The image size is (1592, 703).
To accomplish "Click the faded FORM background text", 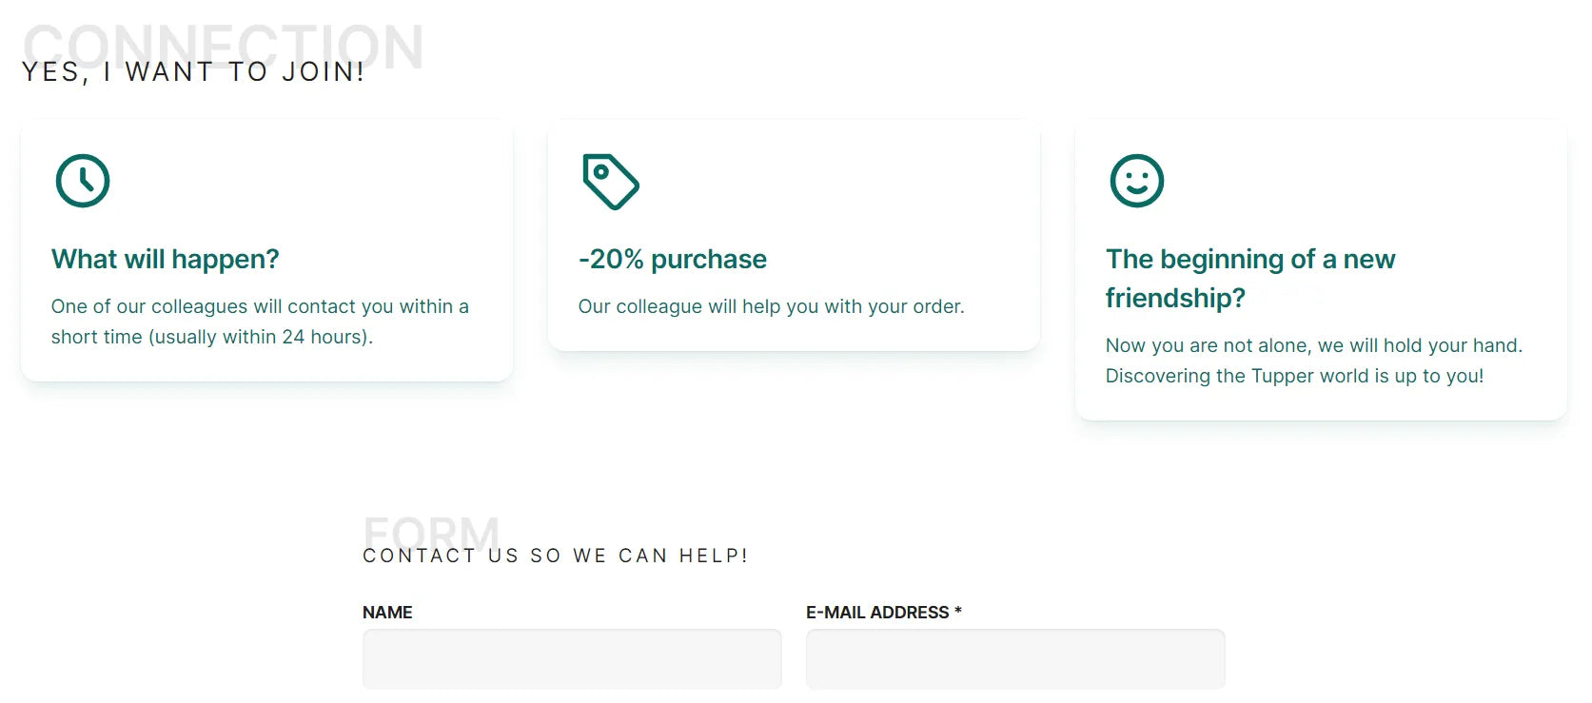I will [x=431, y=531].
